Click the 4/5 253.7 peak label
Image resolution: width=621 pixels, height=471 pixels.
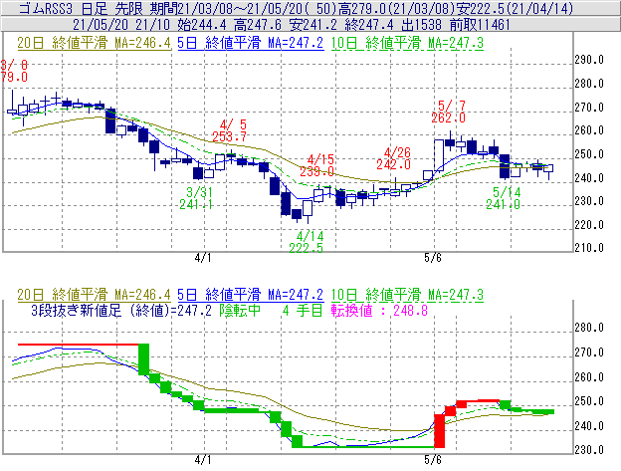[x=229, y=130]
